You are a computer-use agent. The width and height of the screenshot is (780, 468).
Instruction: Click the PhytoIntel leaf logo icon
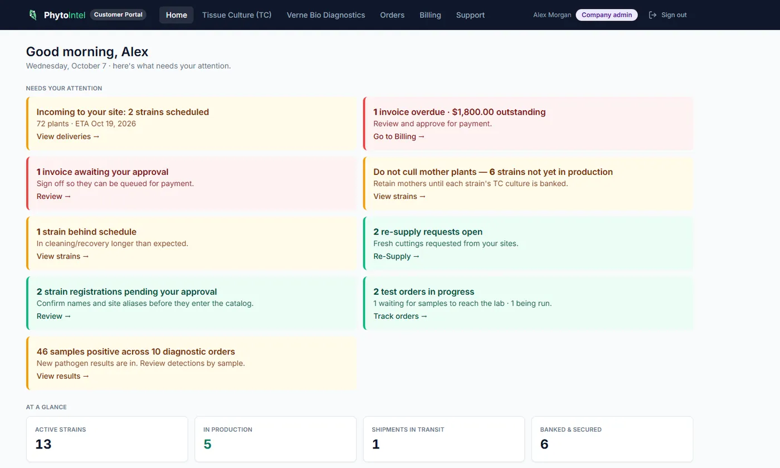pos(33,15)
